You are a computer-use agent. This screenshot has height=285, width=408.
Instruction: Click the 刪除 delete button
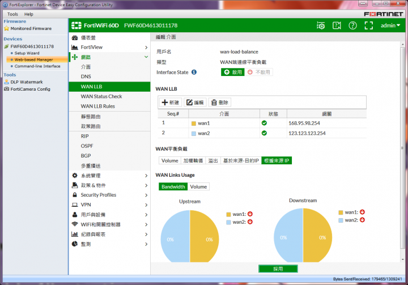point(220,103)
